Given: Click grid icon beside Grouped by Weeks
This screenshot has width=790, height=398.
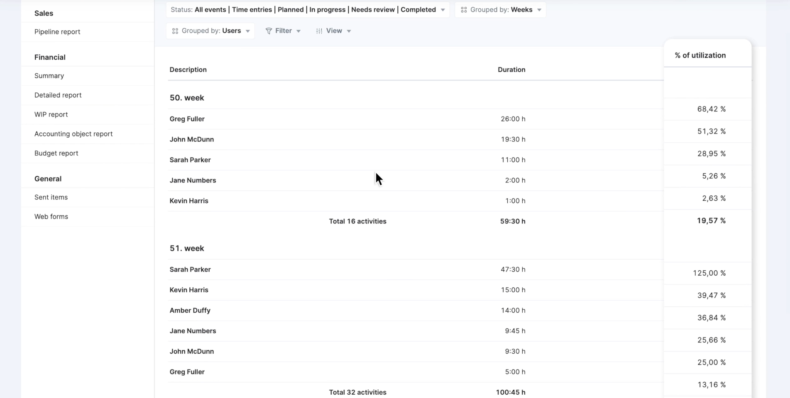Looking at the screenshot, I should (464, 10).
